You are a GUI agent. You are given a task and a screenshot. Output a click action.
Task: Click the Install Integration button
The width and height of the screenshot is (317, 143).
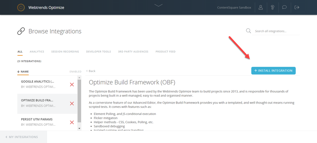coord(273,71)
